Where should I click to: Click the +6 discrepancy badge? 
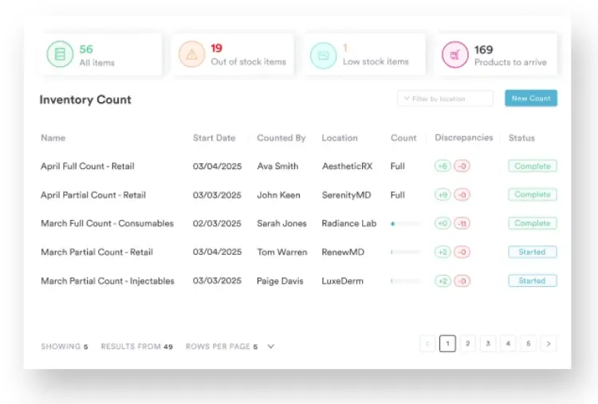[443, 166]
